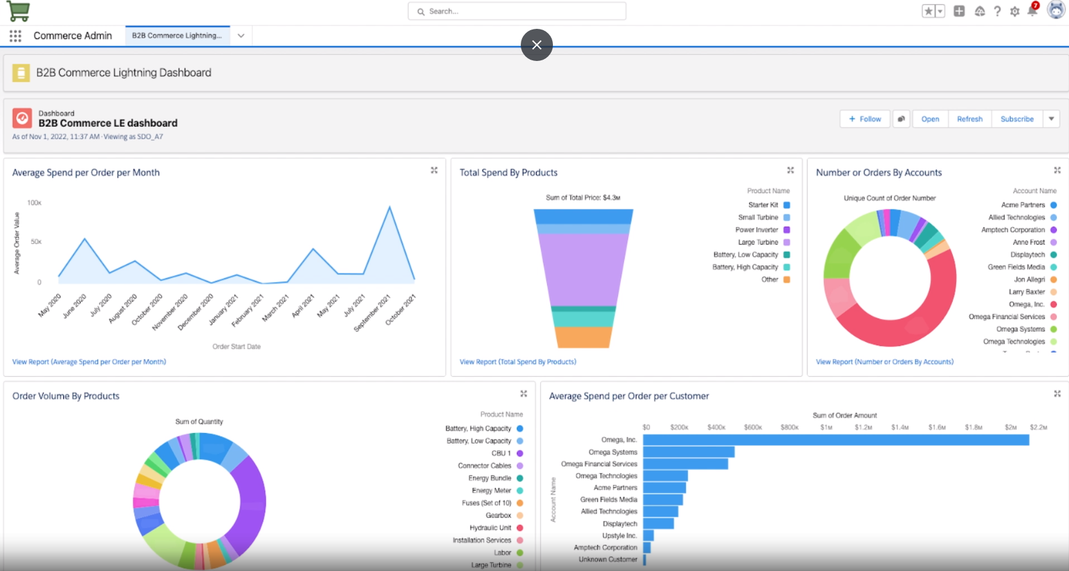
Task: Click the Refresh button
Action: tap(970, 119)
